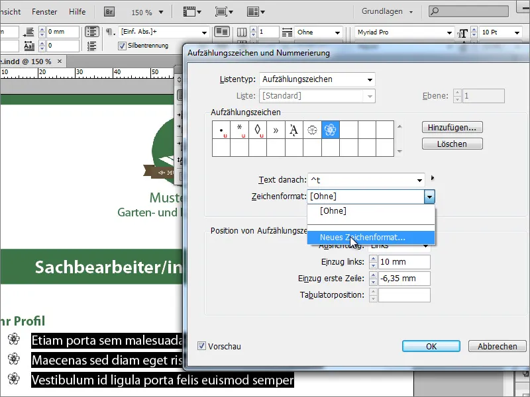Select the double angle quote glyph
The height and width of the screenshot is (397, 530).
276,130
